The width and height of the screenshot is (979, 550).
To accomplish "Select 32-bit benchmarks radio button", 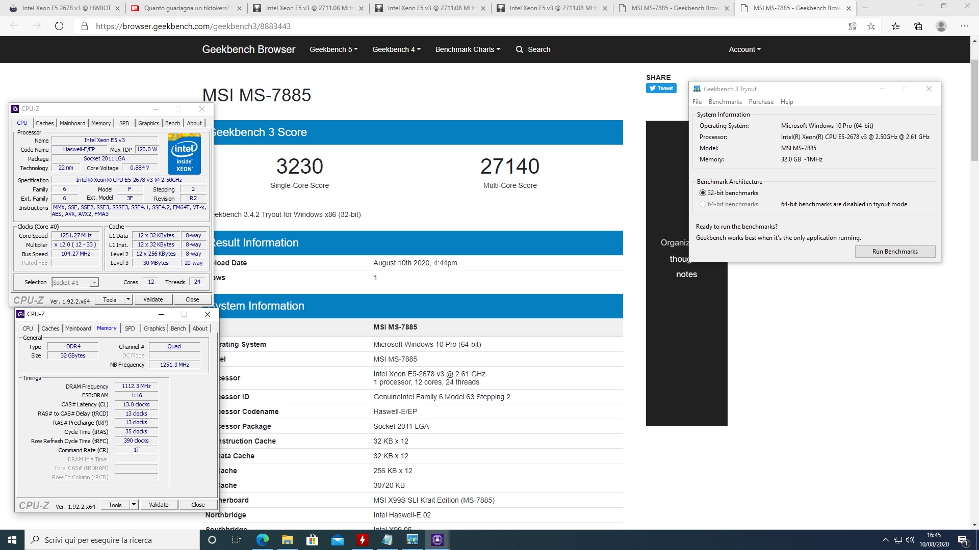I will (703, 193).
